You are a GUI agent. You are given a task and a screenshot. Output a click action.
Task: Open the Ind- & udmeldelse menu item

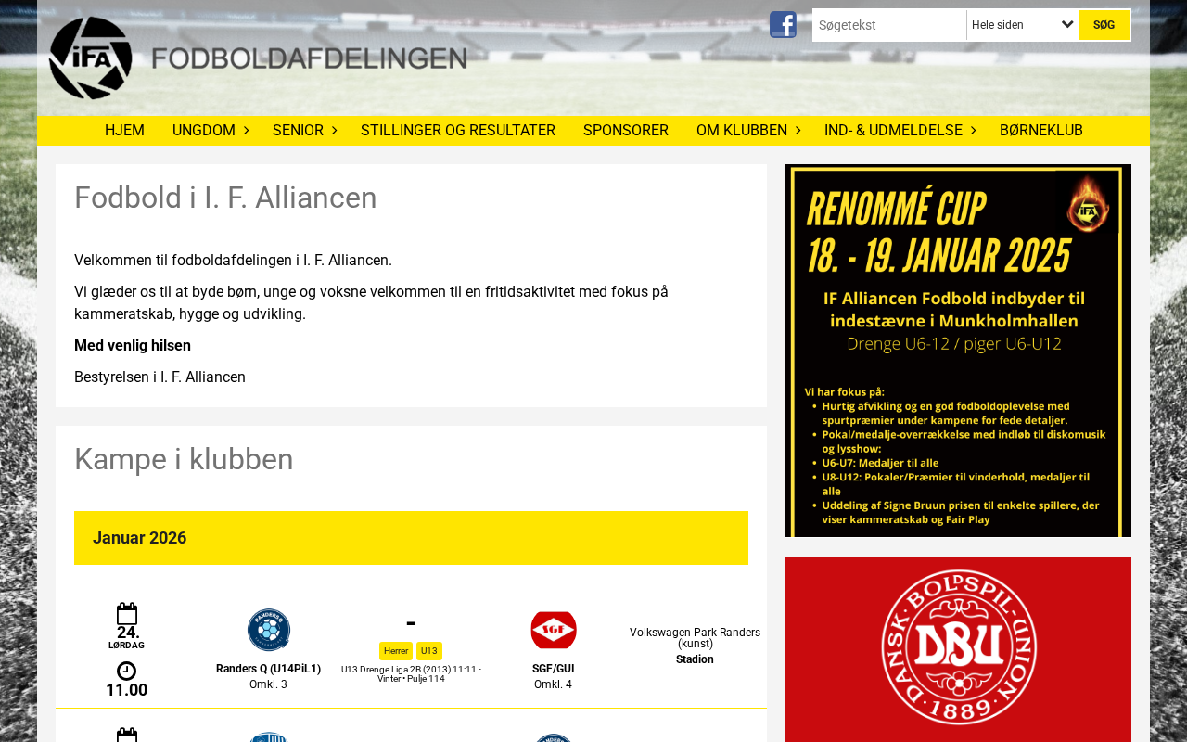[x=893, y=131]
